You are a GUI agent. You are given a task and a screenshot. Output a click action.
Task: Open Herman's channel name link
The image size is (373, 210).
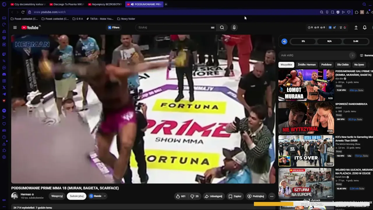click(x=26, y=195)
